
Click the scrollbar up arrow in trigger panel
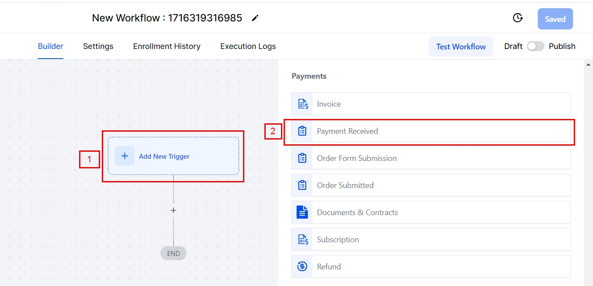(588, 65)
